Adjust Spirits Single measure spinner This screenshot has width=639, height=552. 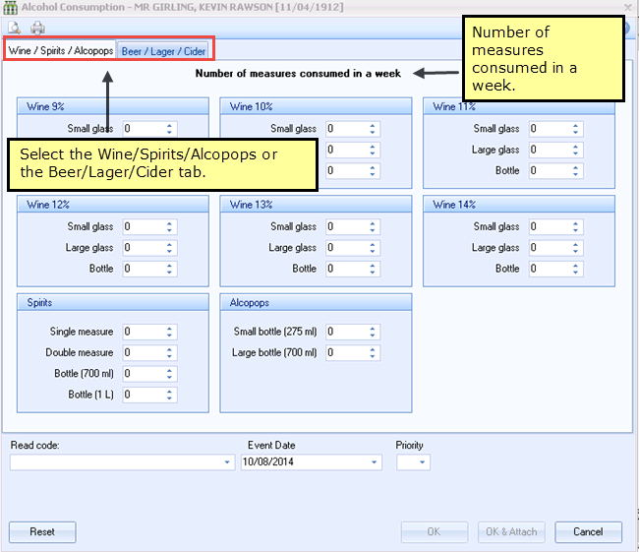click(170, 333)
